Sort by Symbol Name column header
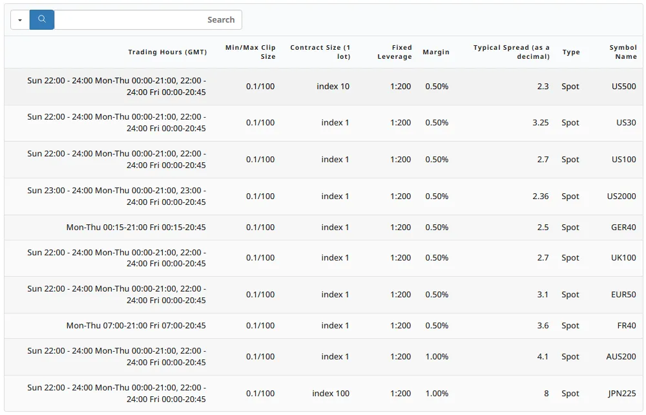This screenshot has height=415, width=646. (623, 52)
